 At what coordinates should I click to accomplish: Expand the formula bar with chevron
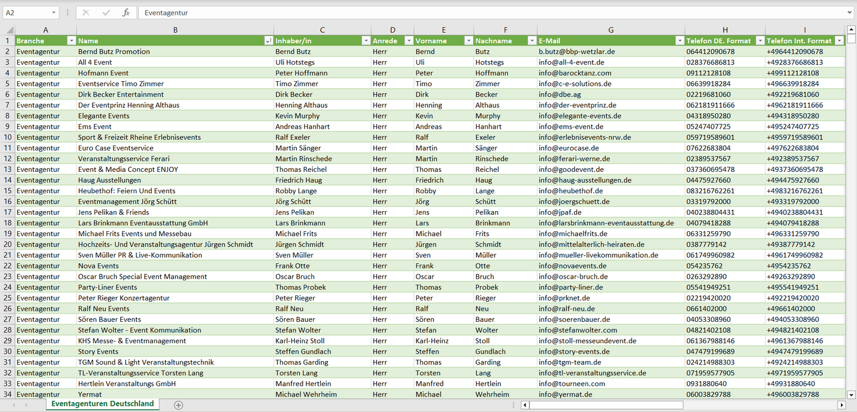(850, 12)
